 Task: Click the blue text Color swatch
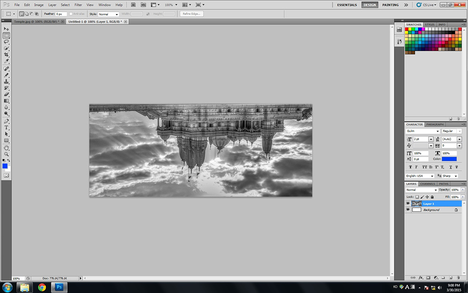pos(449,159)
